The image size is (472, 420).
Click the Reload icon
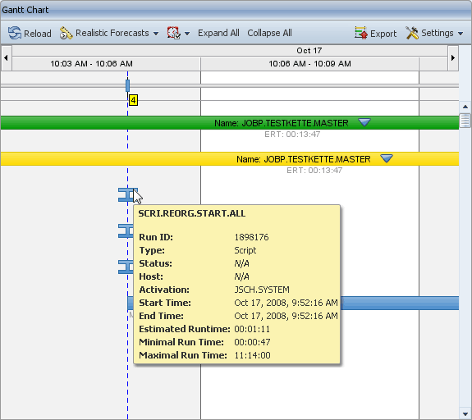point(15,33)
